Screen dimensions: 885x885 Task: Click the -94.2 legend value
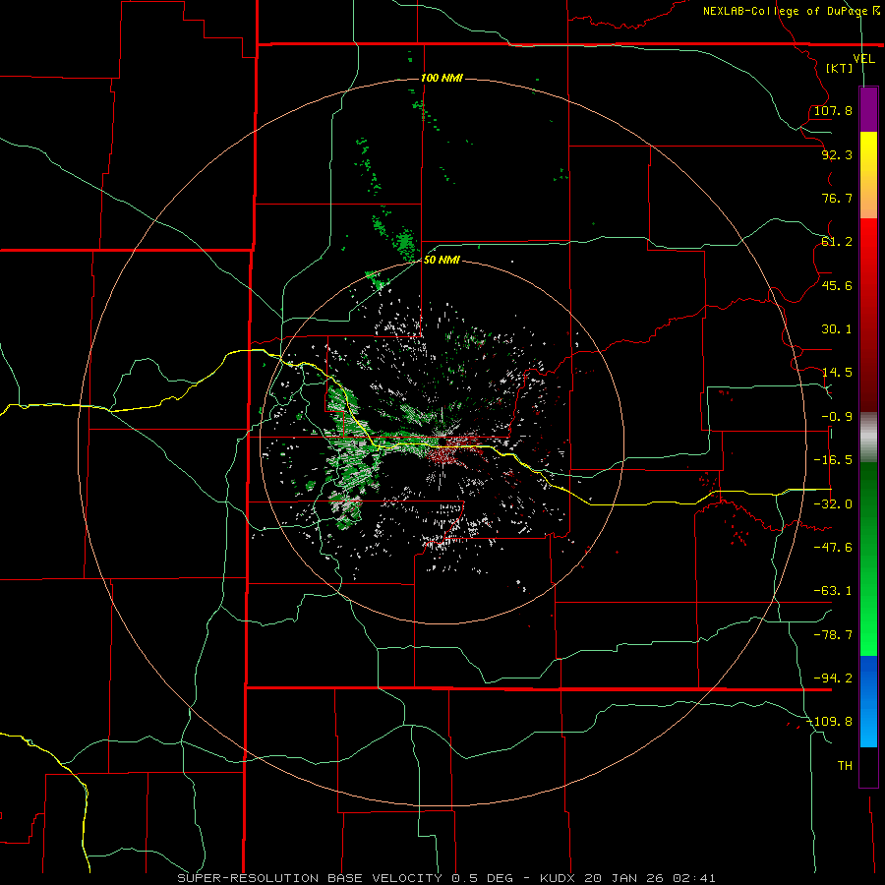click(833, 678)
